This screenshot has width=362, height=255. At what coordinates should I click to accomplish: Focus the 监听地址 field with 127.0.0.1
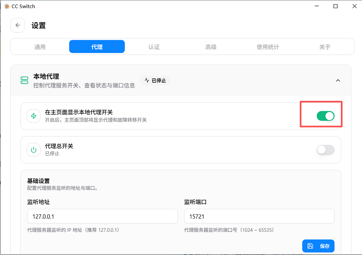coord(102,216)
